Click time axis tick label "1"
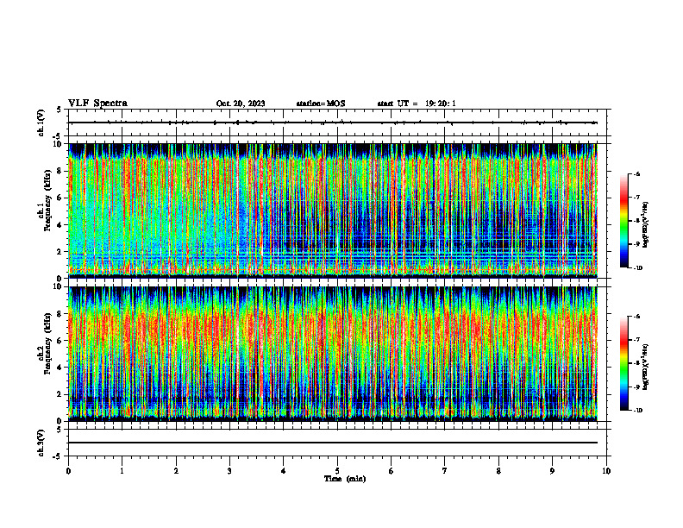This screenshot has height=528, width=683. pos(122,471)
